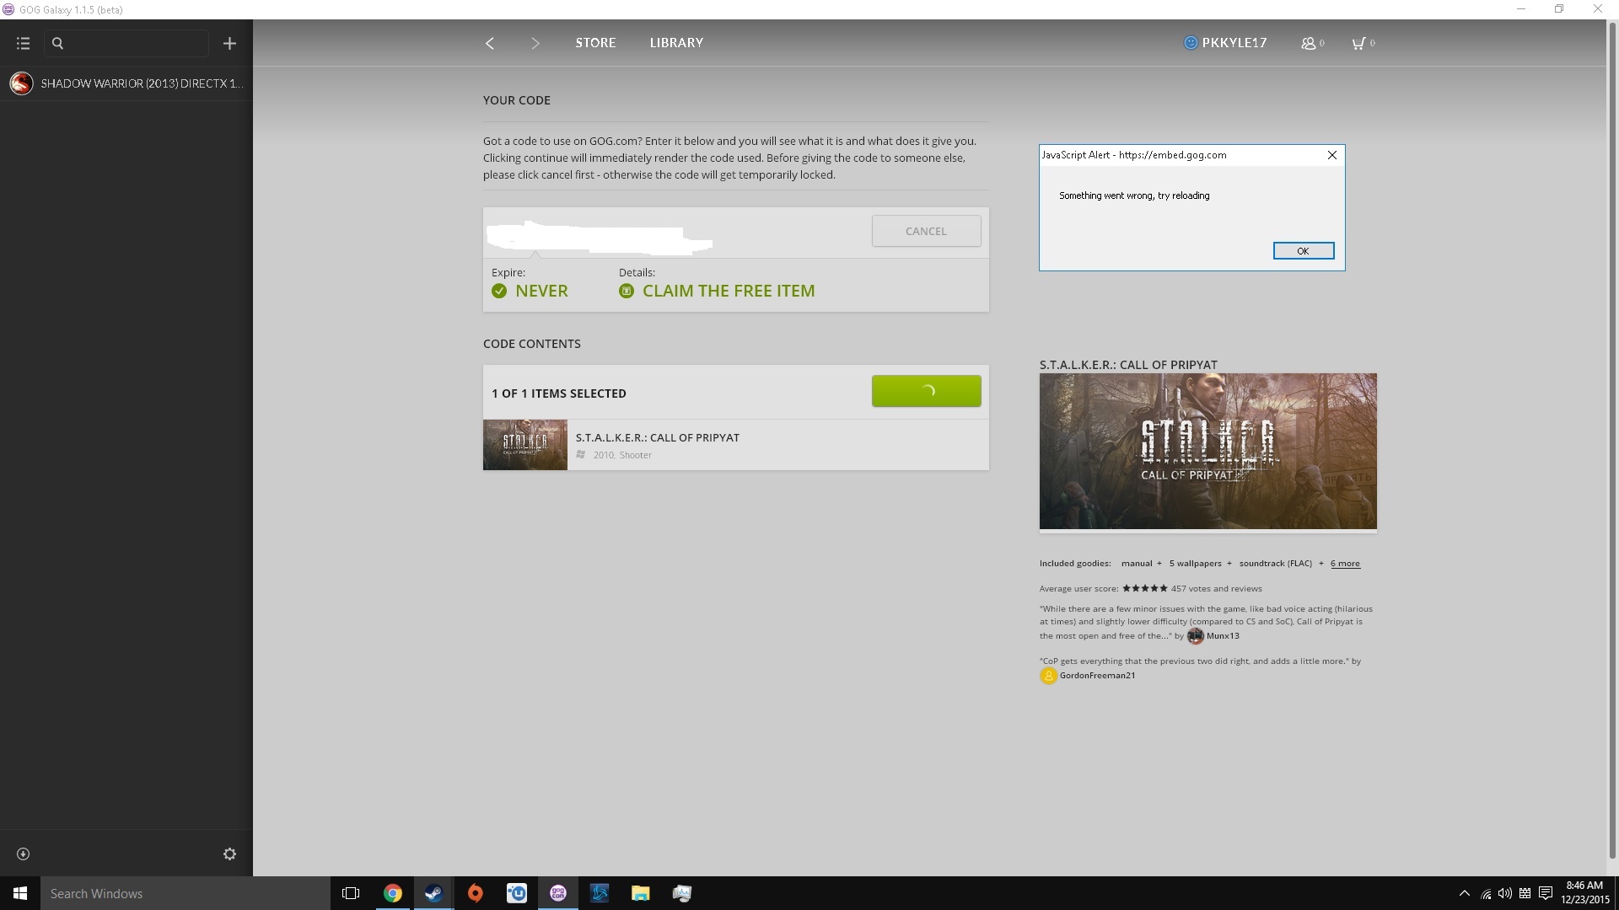Open the '6 more' goodies link
The image size is (1619, 910).
tap(1345, 563)
